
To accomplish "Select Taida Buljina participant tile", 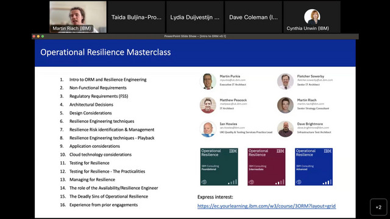I will 136,17.
